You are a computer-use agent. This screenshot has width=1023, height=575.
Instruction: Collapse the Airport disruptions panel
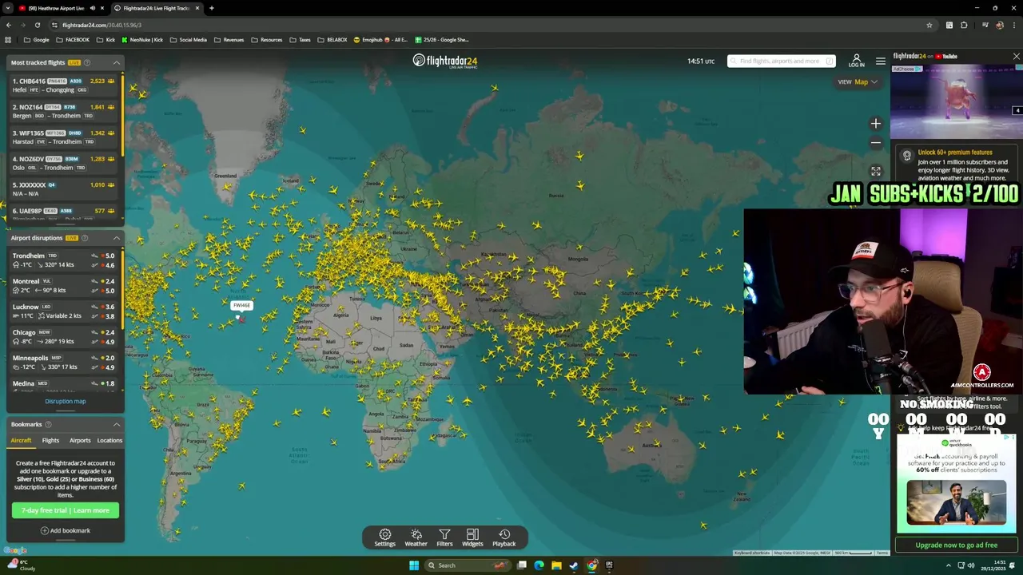[117, 238]
